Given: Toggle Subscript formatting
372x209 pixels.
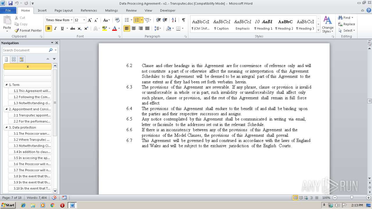Looking at the screenshot, I should pos(80,28).
